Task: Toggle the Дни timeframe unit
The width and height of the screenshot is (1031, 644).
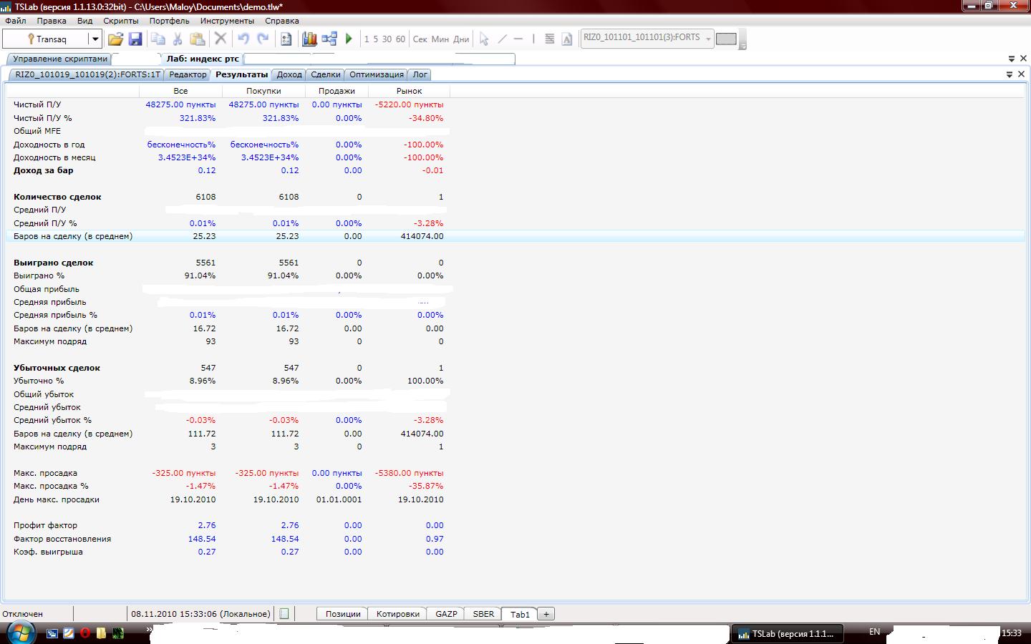Action: (x=461, y=39)
